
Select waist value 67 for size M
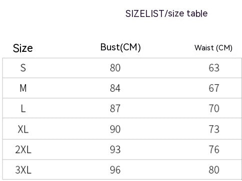point(214,88)
